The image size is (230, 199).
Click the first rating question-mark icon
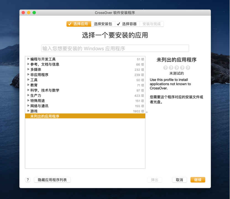[x=166, y=68]
